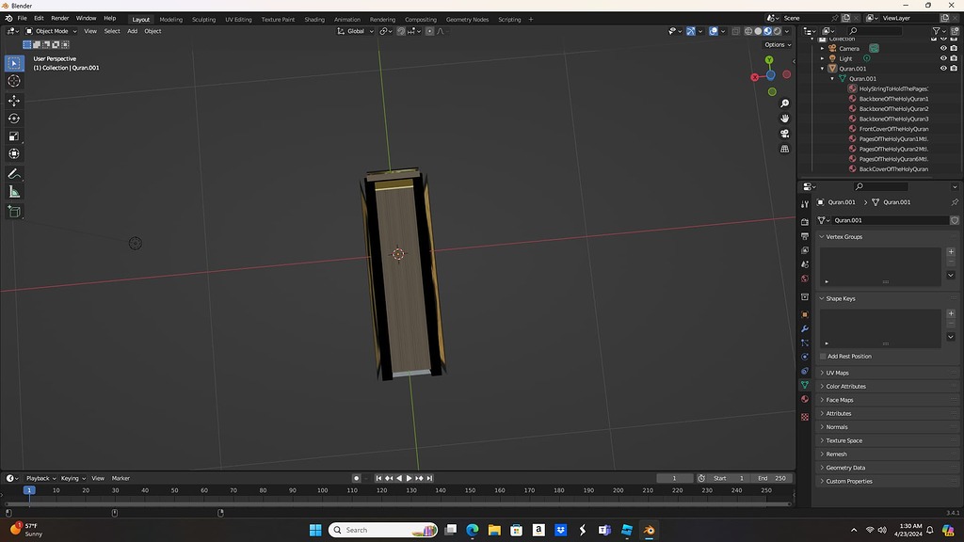Open the Modifier properties tab
The image size is (964, 542).
click(x=805, y=328)
